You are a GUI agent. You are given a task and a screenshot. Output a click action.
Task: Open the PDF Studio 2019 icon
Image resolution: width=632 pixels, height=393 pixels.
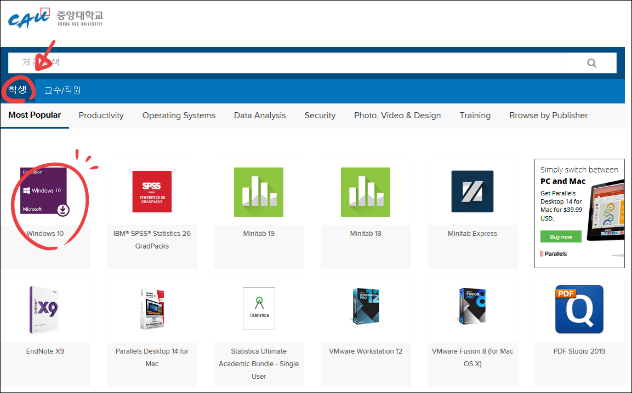click(579, 309)
